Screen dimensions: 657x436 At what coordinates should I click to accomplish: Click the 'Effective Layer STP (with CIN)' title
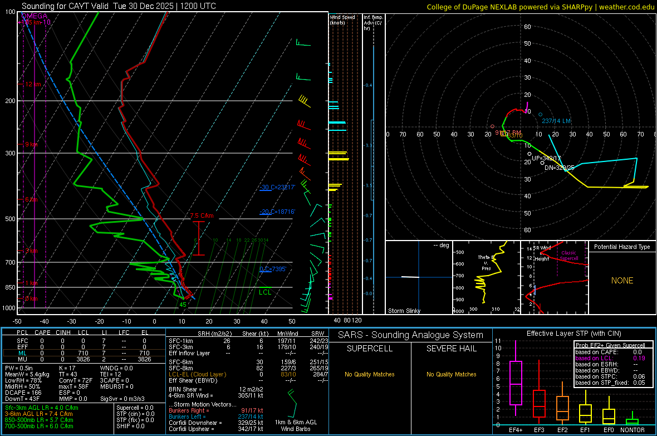click(x=574, y=334)
